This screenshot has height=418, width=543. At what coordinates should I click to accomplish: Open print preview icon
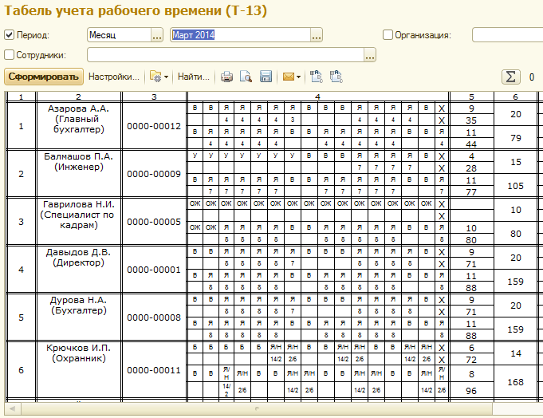pos(246,77)
